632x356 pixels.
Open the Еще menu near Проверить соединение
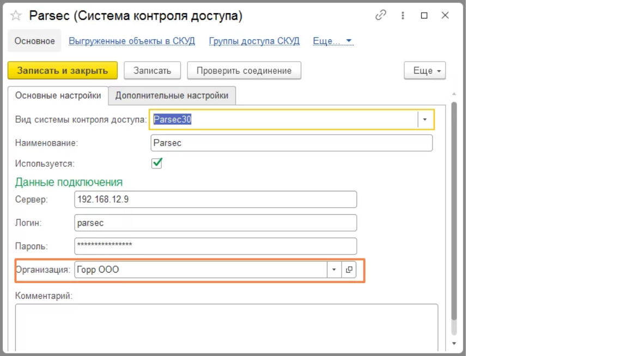point(424,70)
